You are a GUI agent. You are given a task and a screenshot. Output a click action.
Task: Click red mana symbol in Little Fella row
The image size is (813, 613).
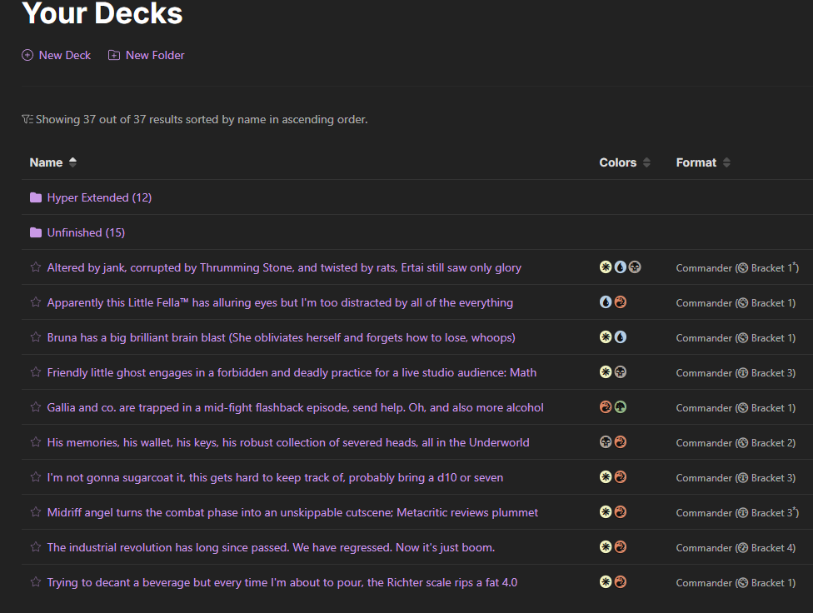[620, 302]
